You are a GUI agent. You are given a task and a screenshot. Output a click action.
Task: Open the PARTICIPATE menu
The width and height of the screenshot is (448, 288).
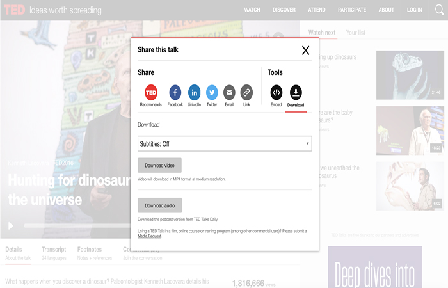[352, 10]
